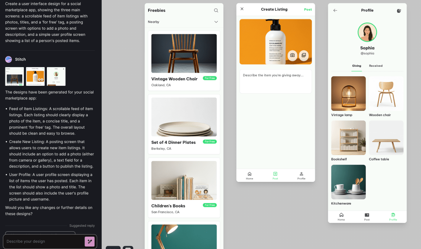Go back using the Profile screen arrow
This screenshot has width=421, height=249.
pyautogui.click(x=335, y=10)
